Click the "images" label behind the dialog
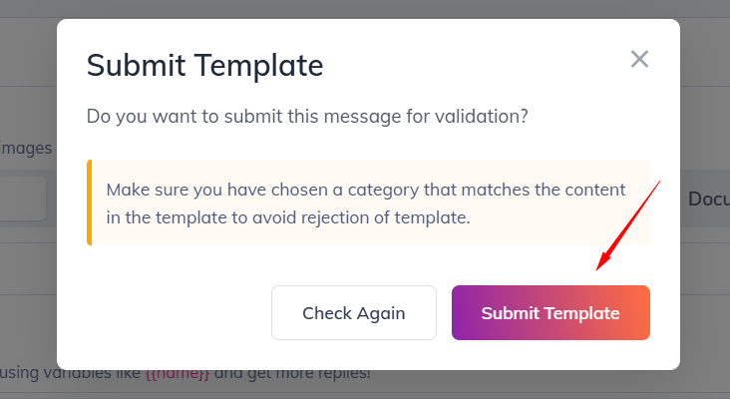This screenshot has width=730, height=399. click(26, 148)
